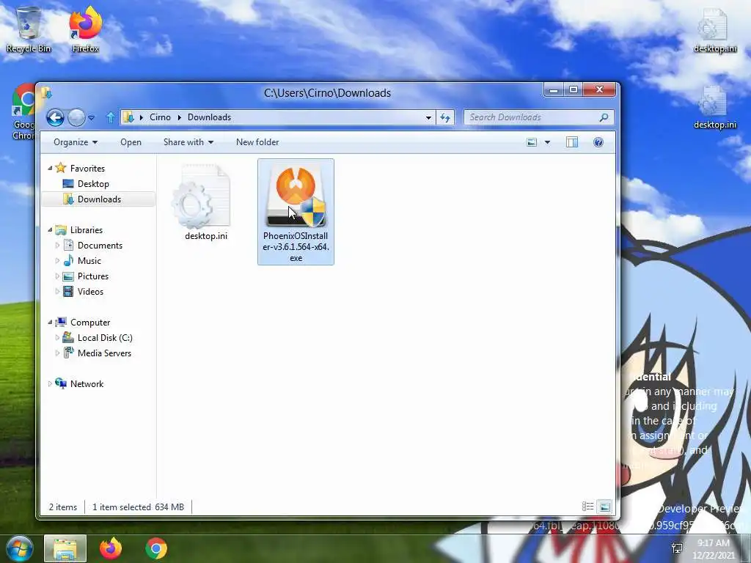
Task: Select Network in navigation pane
Action: click(87, 384)
